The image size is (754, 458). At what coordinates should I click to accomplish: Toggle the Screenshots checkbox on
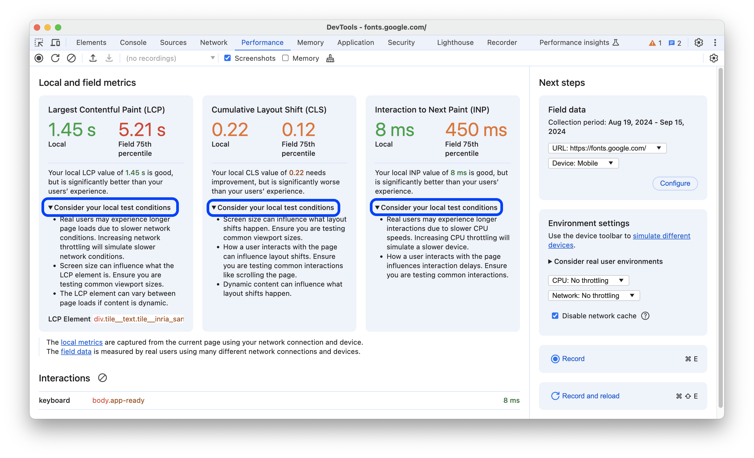(227, 58)
